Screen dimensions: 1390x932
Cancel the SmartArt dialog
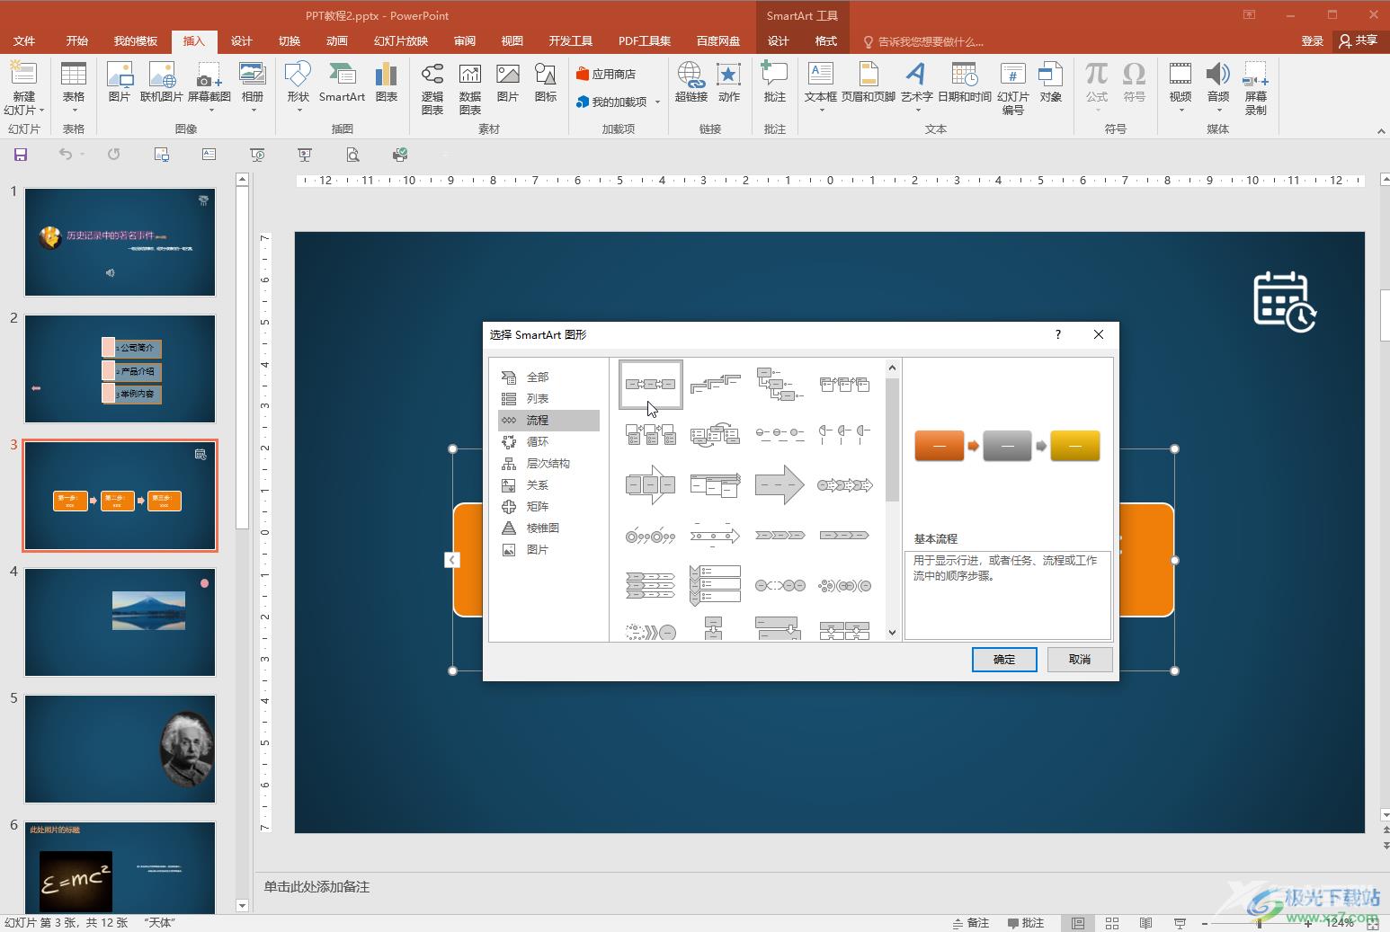tap(1080, 659)
